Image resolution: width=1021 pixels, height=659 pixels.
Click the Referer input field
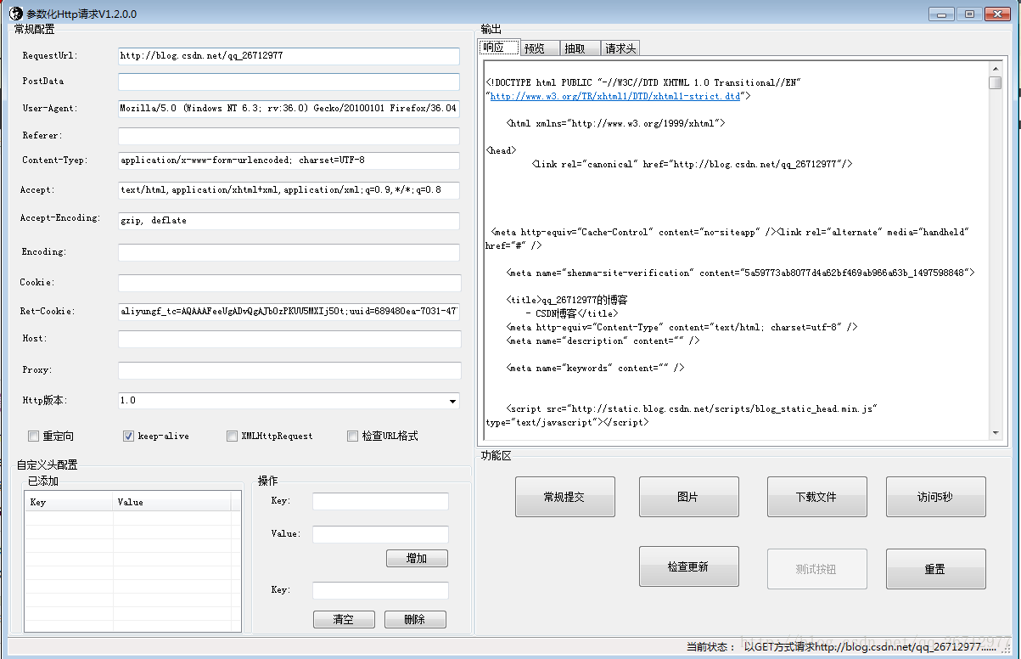(x=289, y=136)
